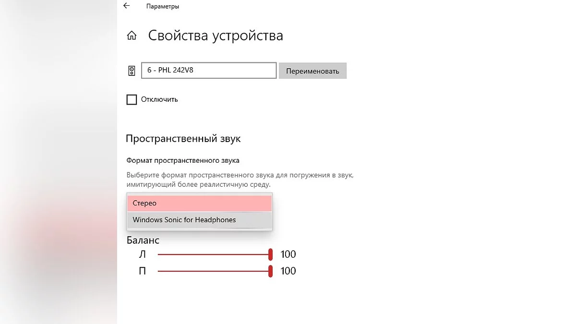Viewport: 576px width, 324px height.
Task: Click the middle of the П balance track
Action: click(214, 271)
